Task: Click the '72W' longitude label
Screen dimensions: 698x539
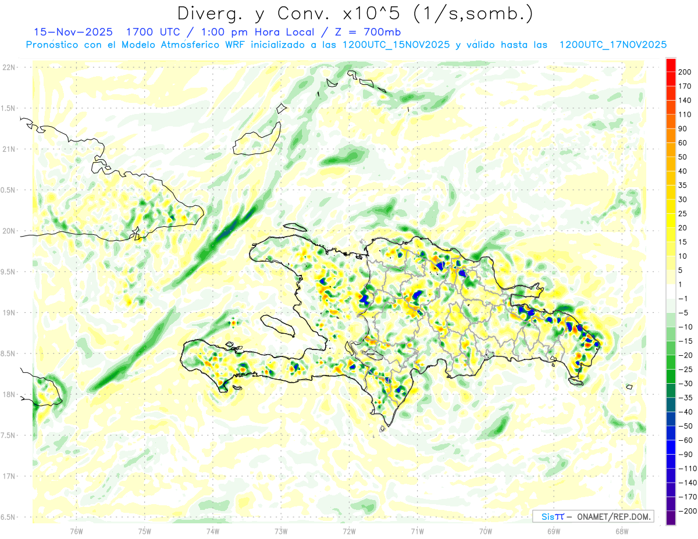Action: point(349,531)
